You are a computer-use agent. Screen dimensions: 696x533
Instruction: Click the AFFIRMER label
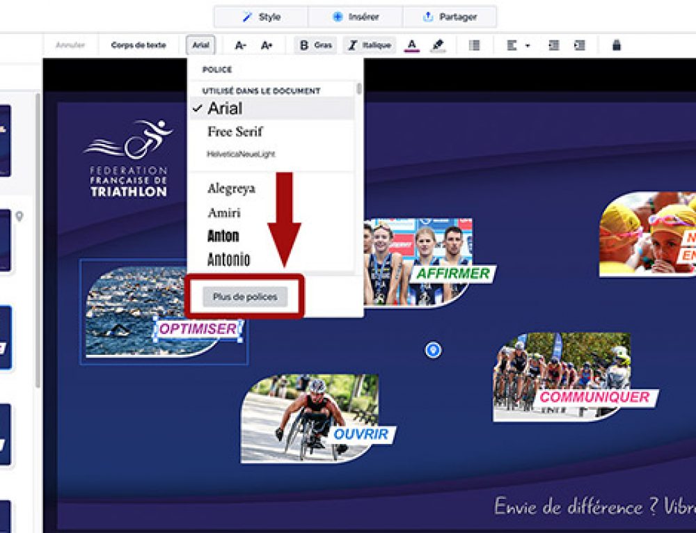[453, 273]
